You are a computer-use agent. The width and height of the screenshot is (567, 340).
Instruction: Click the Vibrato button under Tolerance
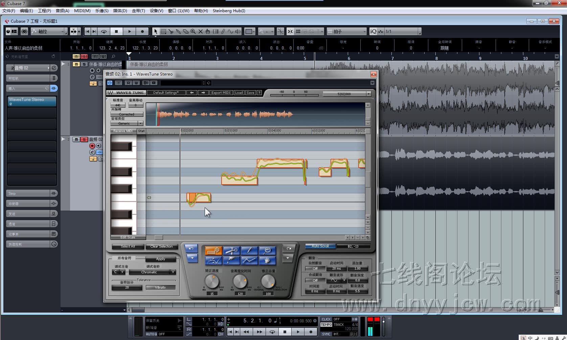160,288
